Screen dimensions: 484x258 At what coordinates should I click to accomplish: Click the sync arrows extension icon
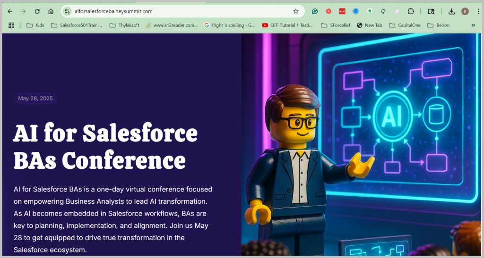click(x=383, y=11)
